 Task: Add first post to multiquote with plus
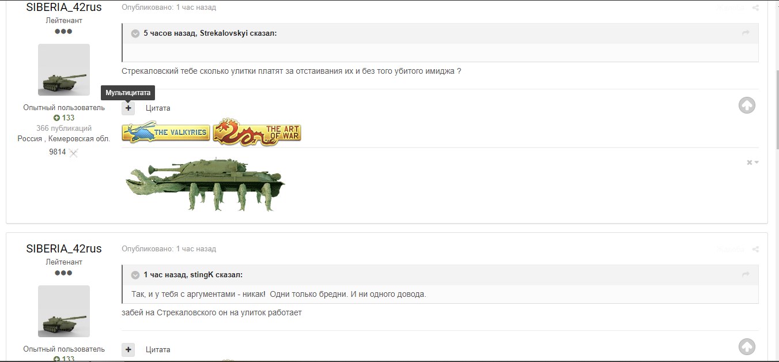coord(128,108)
